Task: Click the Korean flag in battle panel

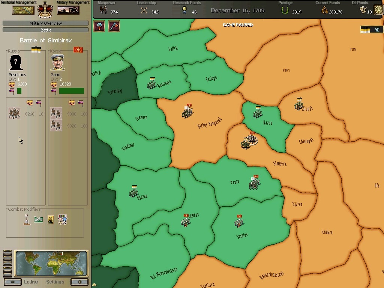Action: pos(78,50)
